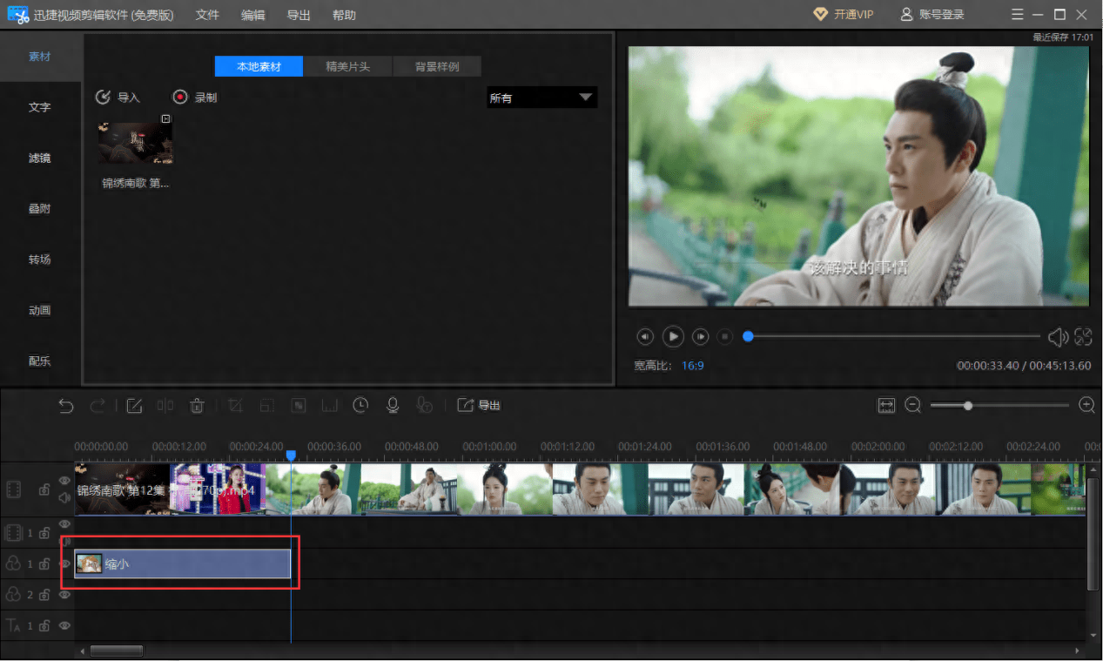Click the clock duration icon

pyautogui.click(x=360, y=405)
